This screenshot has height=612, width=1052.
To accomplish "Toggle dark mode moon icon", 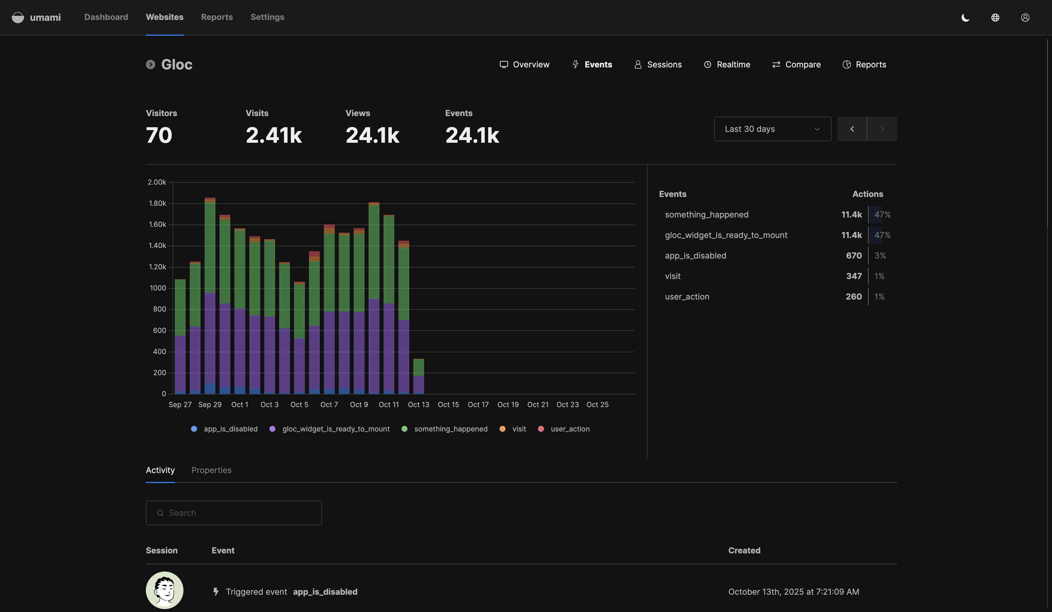I will click(965, 18).
